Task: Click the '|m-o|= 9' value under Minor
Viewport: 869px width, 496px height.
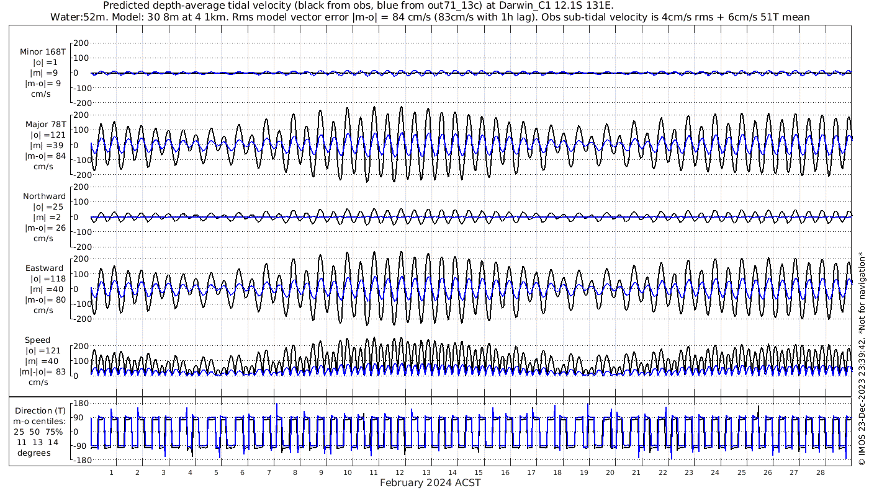Action: click(42, 84)
